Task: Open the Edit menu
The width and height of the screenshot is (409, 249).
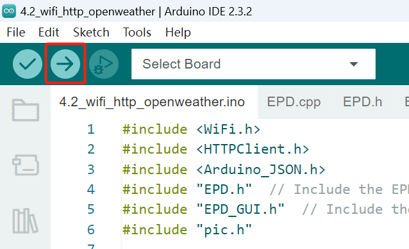Action: (x=49, y=33)
